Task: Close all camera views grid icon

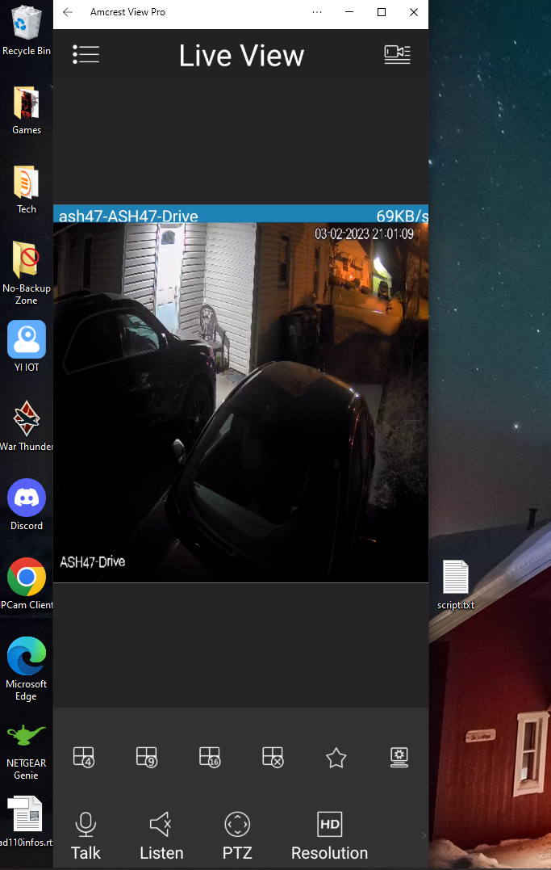Action: (273, 758)
